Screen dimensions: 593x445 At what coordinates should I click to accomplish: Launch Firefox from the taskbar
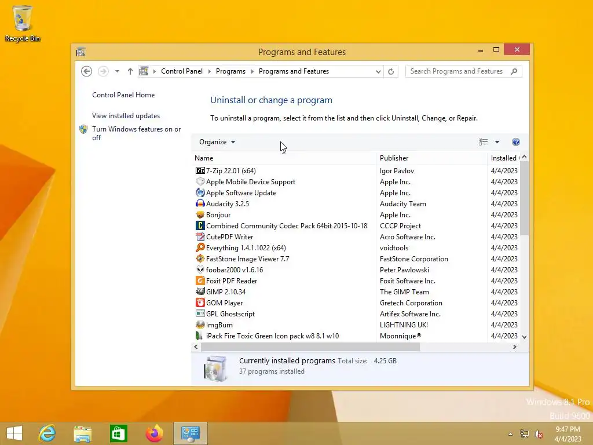pyautogui.click(x=154, y=433)
